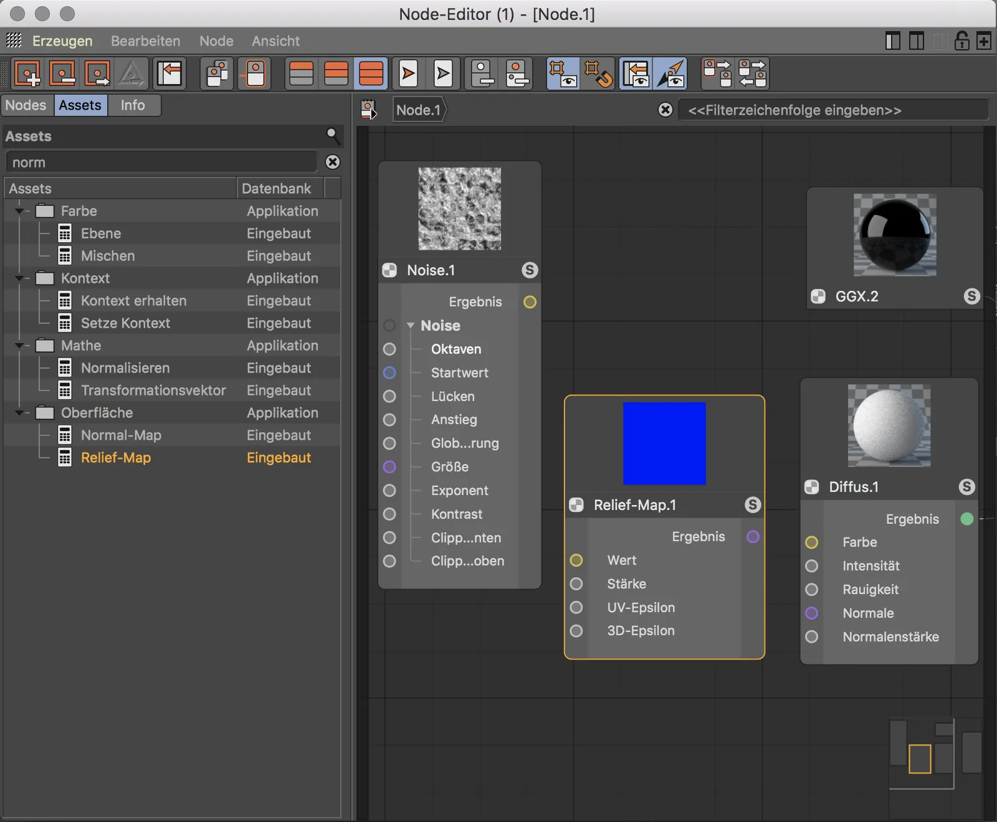Sort by the Assets column header
The image size is (997, 822).
coord(120,188)
